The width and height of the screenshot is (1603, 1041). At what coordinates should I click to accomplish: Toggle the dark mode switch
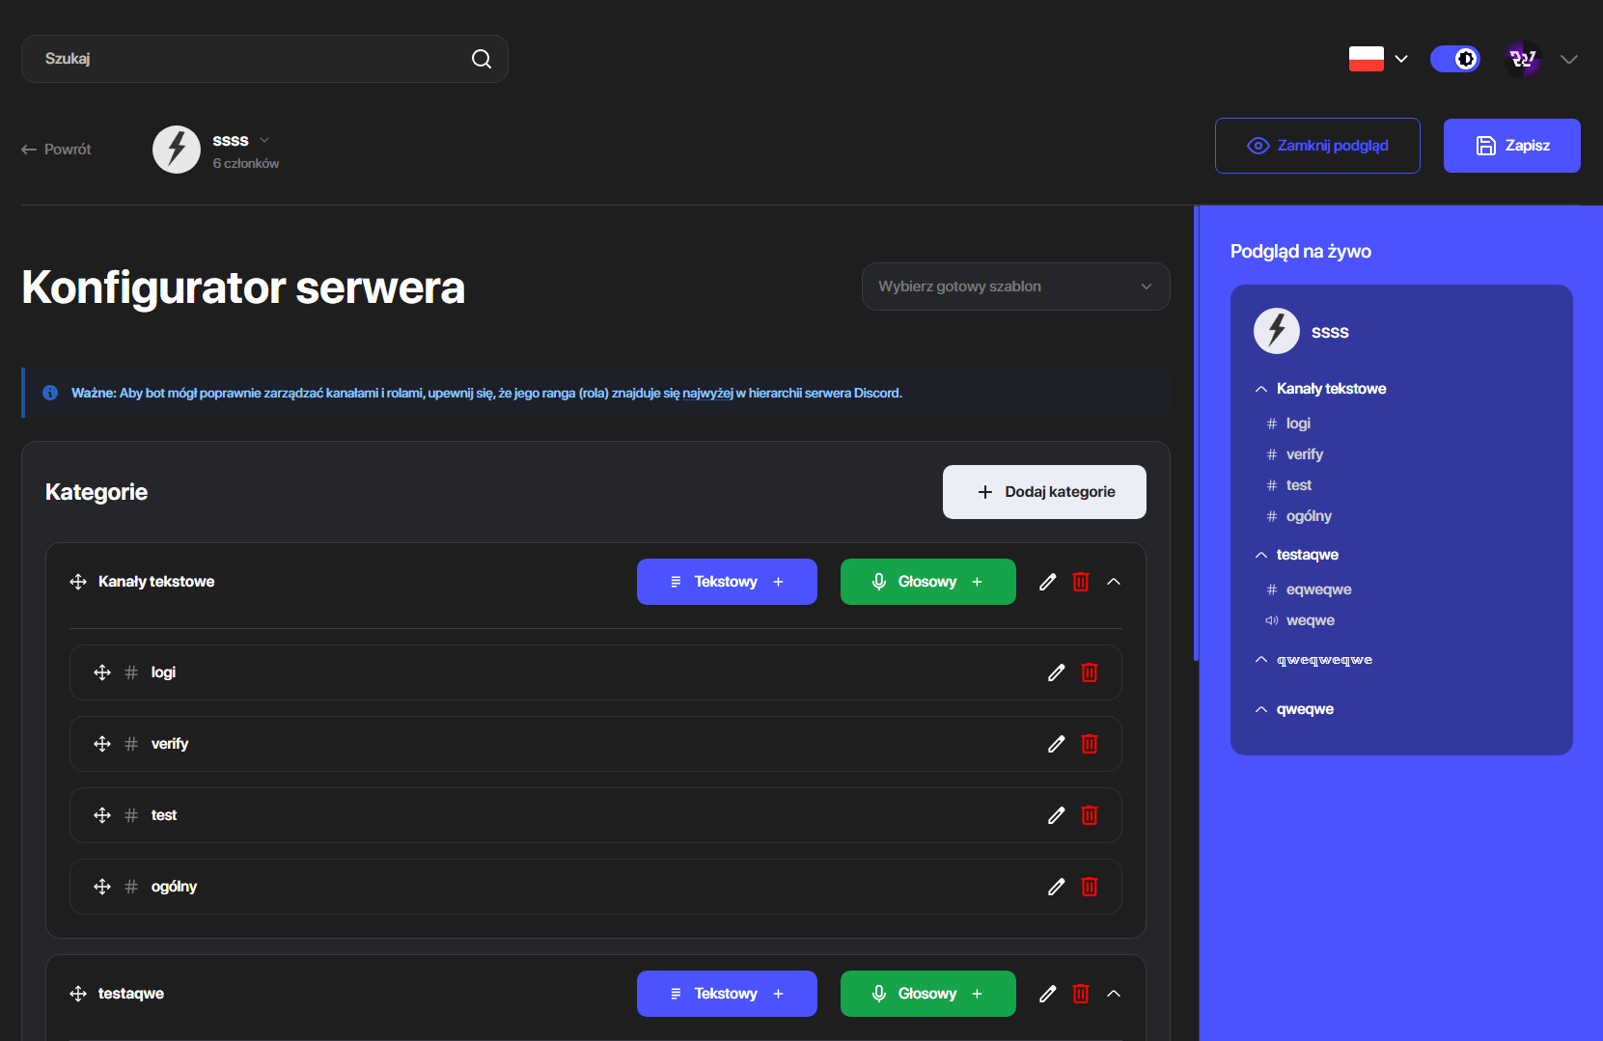click(x=1455, y=59)
